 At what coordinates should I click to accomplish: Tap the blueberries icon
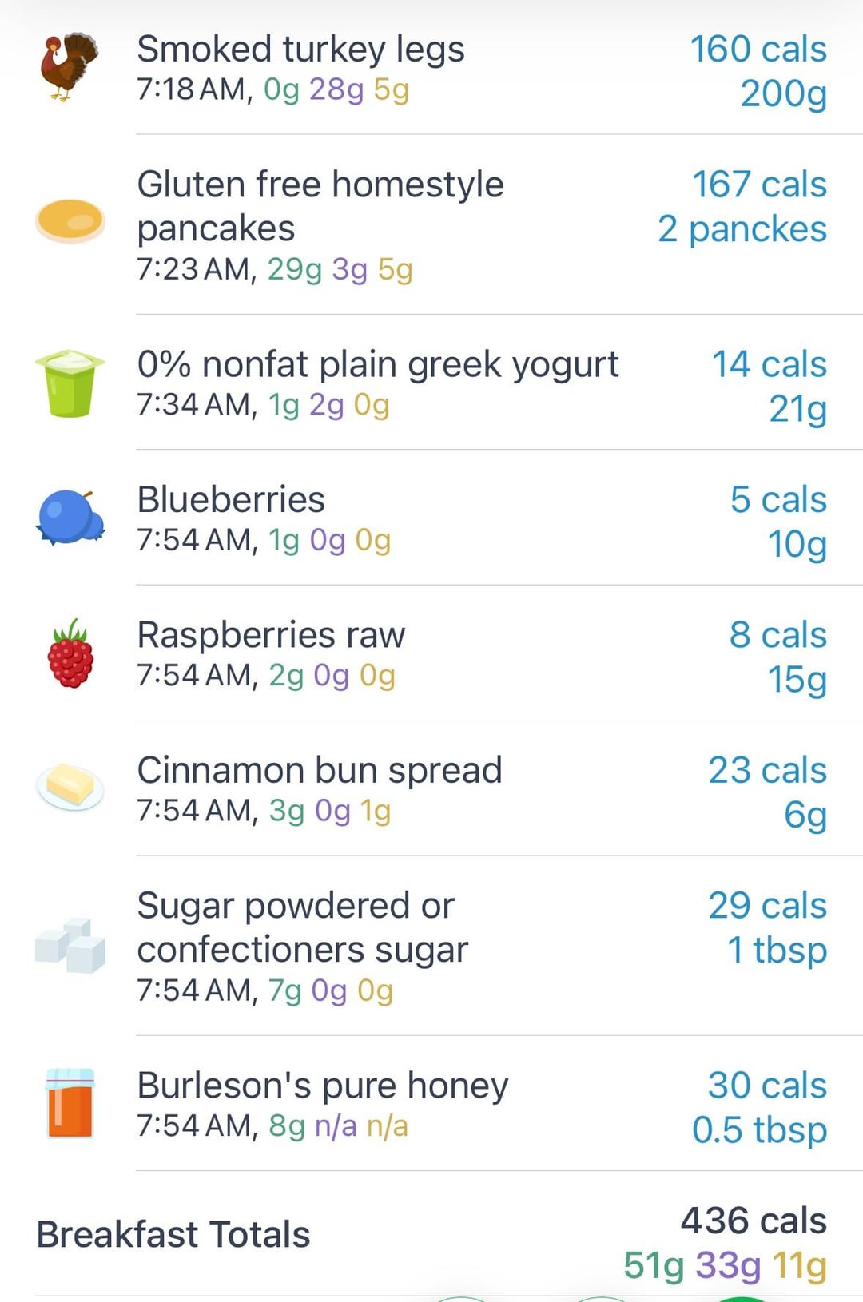point(70,518)
